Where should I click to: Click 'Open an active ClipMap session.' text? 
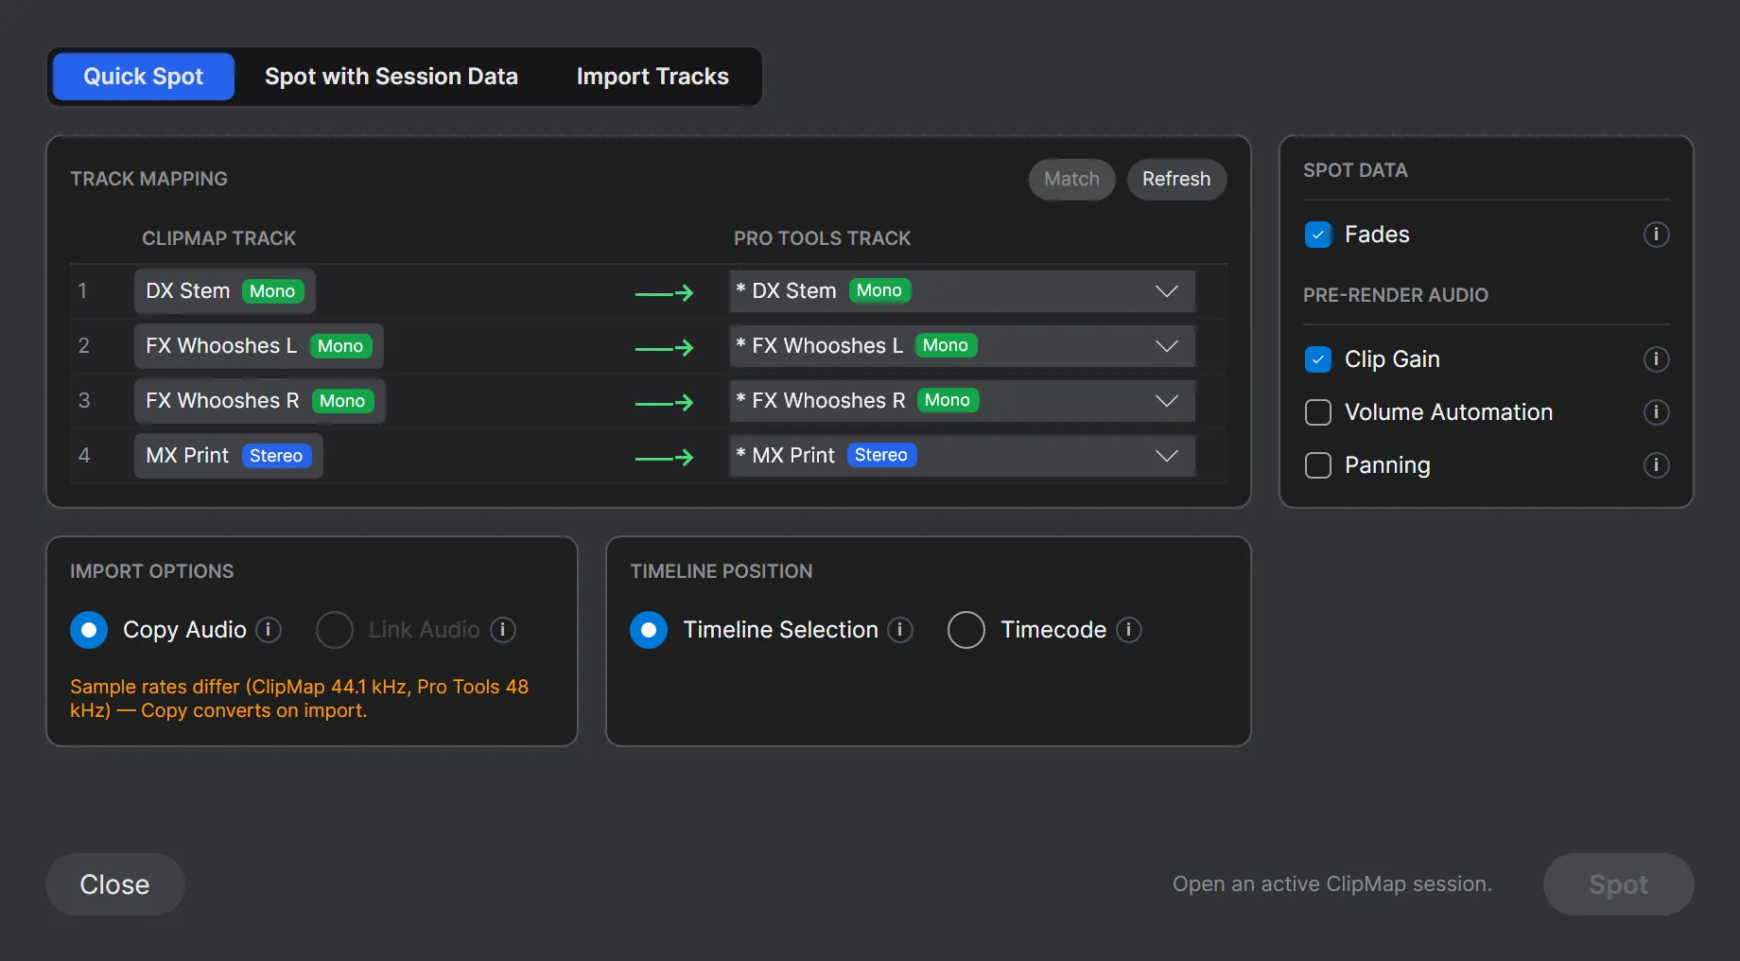(x=1332, y=884)
